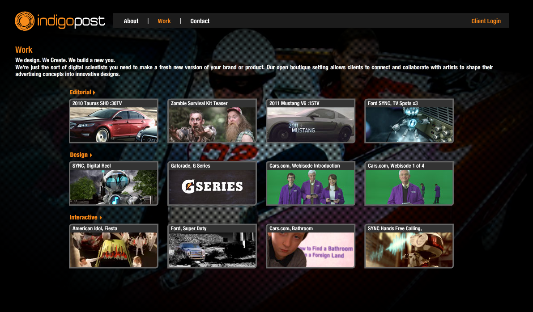Select the Work menu item
Image resolution: width=533 pixels, height=312 pixels.
pyautogui.click(x=164, y=21)
